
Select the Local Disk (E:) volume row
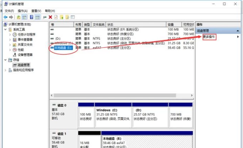tap(122, 48)
